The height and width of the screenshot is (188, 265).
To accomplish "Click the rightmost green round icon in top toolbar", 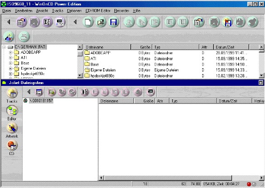I will click(x=253, y=22).
